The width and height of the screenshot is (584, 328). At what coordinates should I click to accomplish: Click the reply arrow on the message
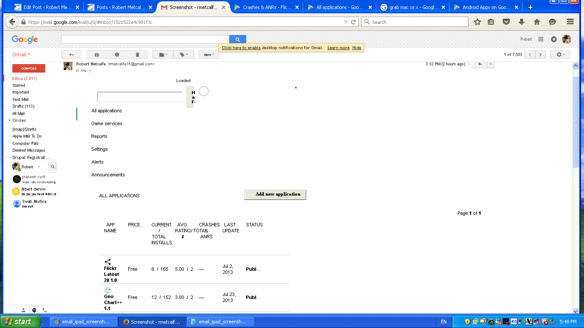tap(480, 64)
